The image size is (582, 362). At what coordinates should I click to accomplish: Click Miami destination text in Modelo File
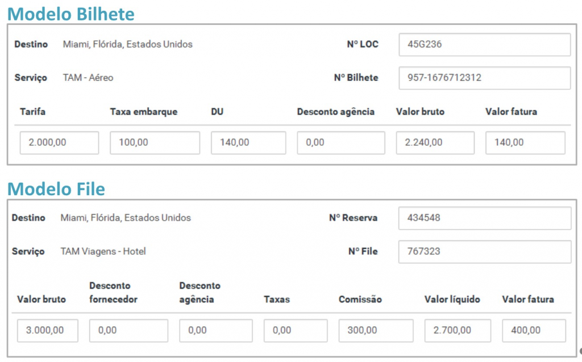pyautogui.click(x=126, y=218)
